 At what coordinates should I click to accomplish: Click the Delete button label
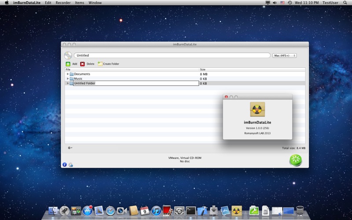tap(91, 64)
